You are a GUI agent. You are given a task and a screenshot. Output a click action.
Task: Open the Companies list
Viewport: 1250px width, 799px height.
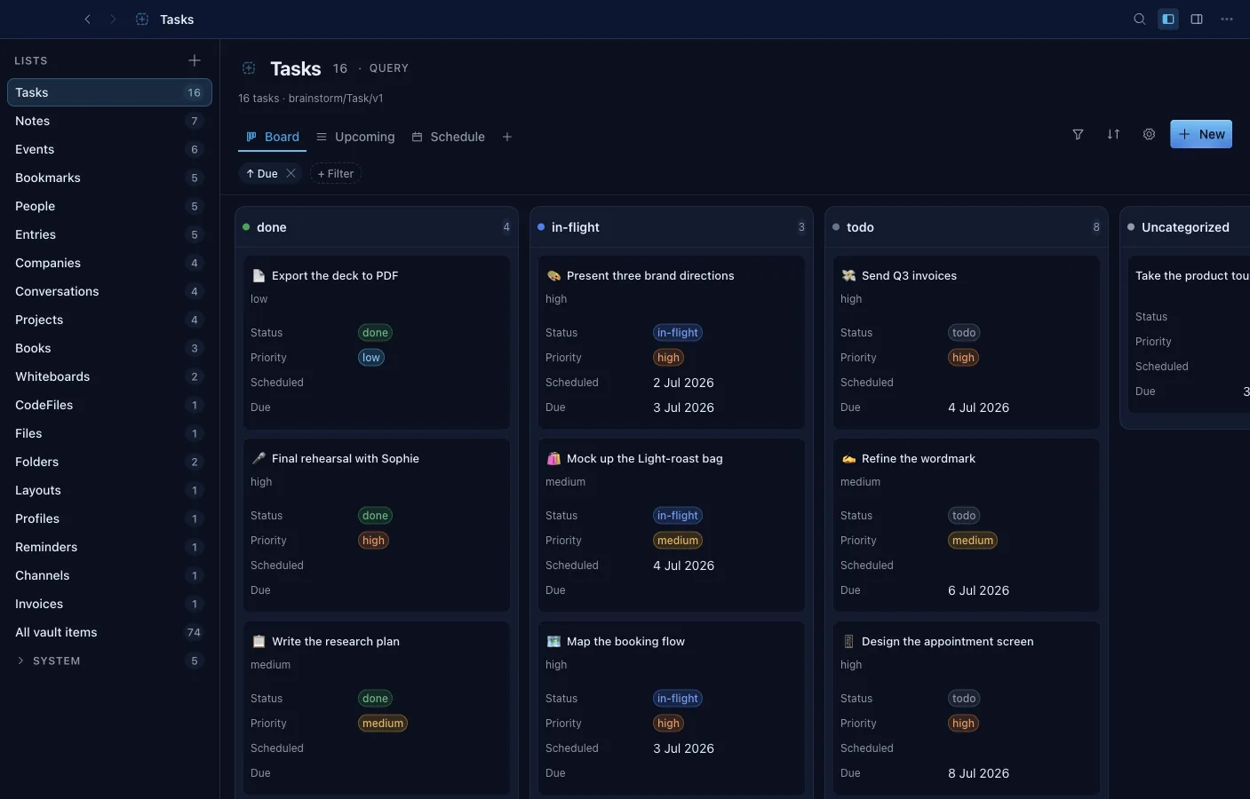coord(109,263)
